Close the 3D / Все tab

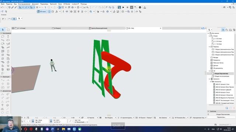tap(160, 28)
